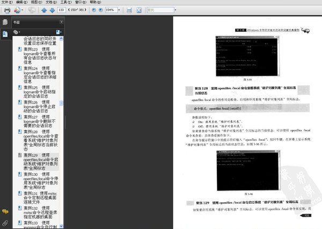Select the fit to window icon
Viewport: 322px width, 229px height.
(x=139, y=10)
